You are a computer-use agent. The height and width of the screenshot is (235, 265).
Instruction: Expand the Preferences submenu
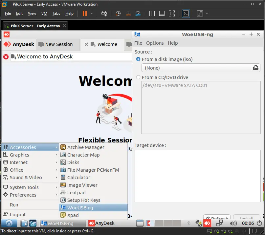(x=30, y=195)
